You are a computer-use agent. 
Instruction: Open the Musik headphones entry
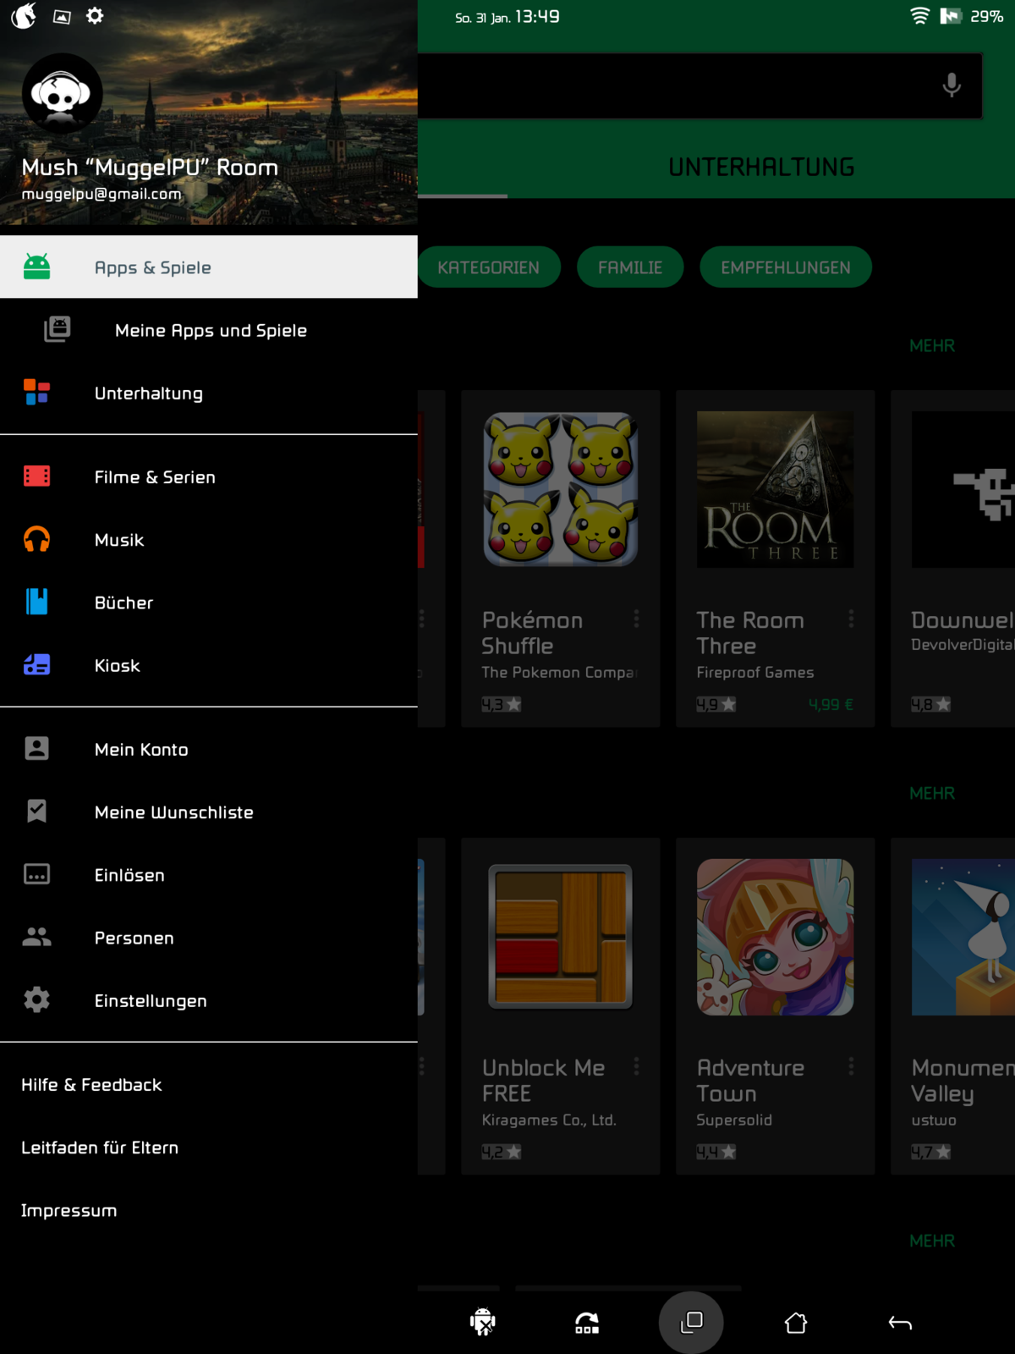pyautogui.click(x=119, y=540)
